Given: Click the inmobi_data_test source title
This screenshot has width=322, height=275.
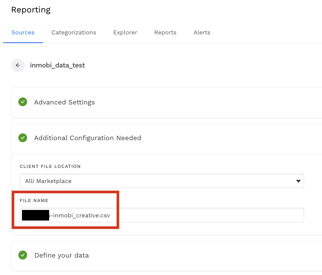Looking at the screenshot, I should click(x=57, y=65).
